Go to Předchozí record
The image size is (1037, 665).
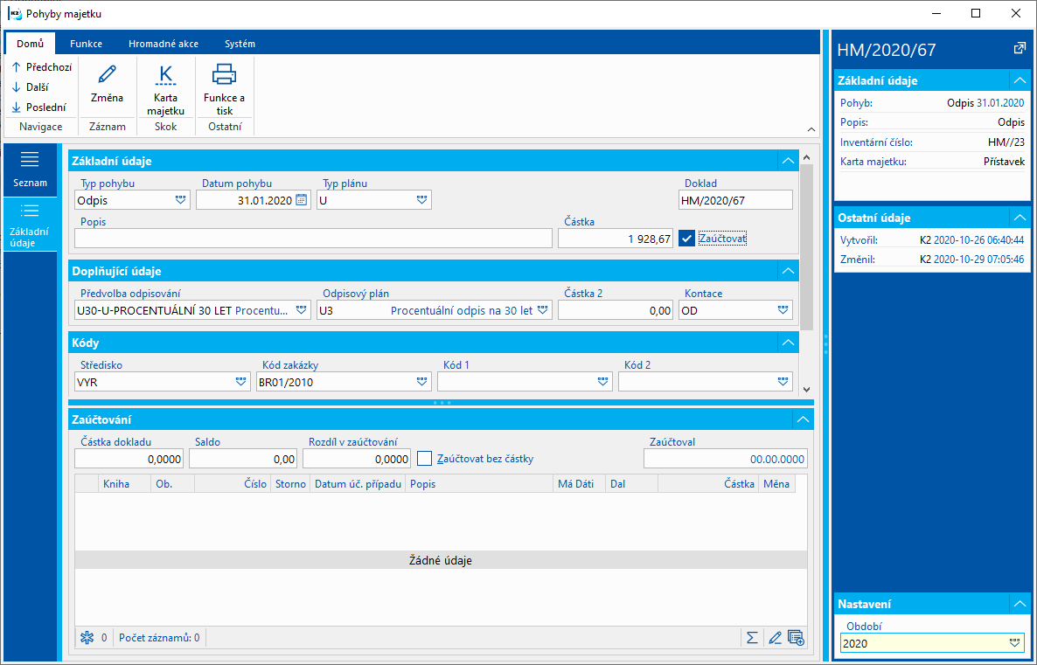tap(42, 66)
